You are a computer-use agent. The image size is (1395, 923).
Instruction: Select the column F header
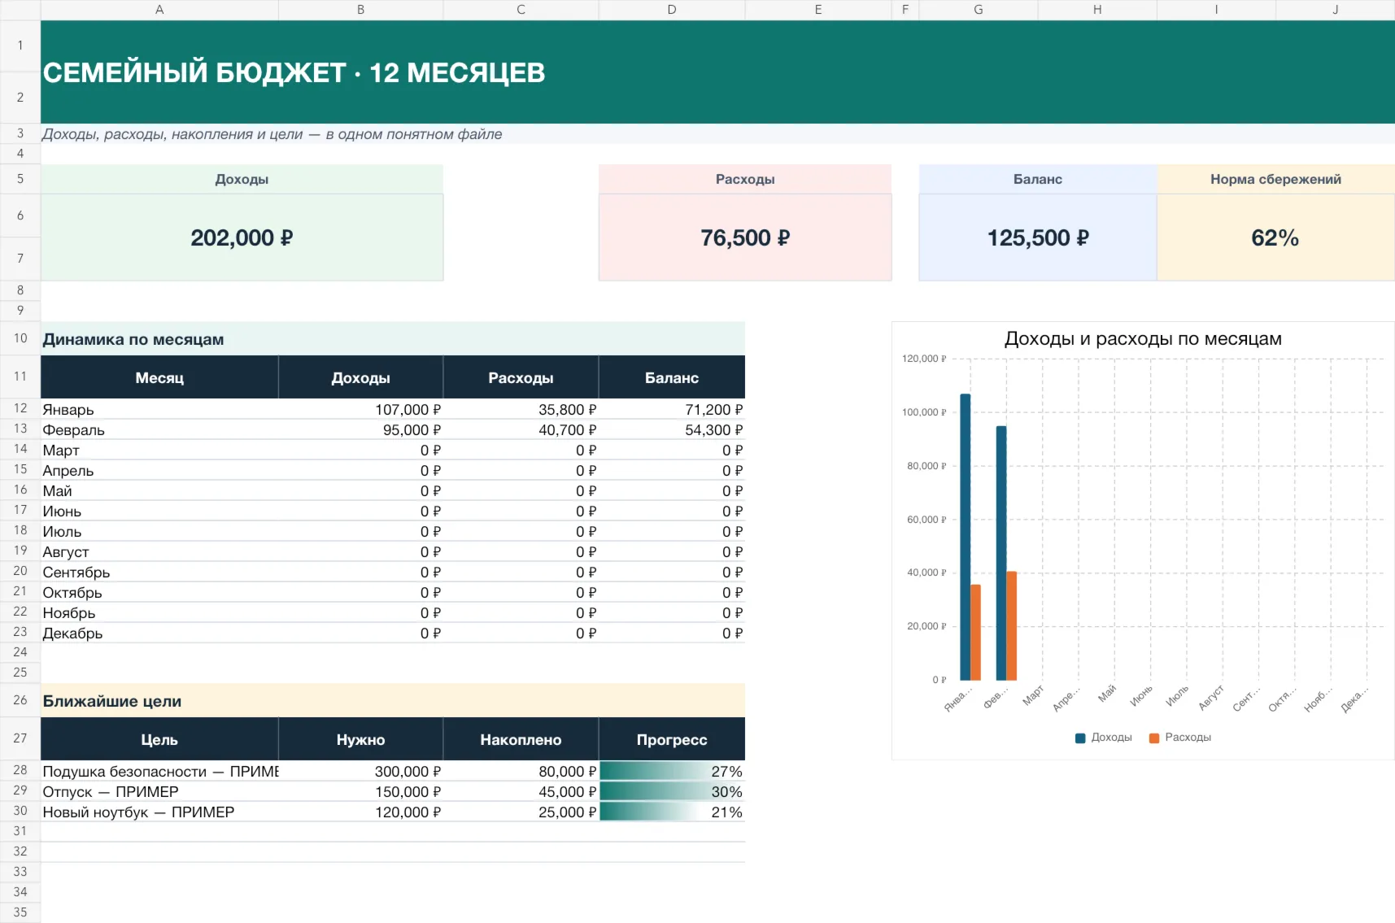pyautogui.click(x=905, y=10)
